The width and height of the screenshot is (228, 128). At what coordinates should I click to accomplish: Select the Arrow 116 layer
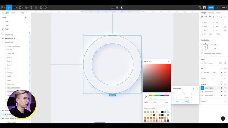click(11, 54)
